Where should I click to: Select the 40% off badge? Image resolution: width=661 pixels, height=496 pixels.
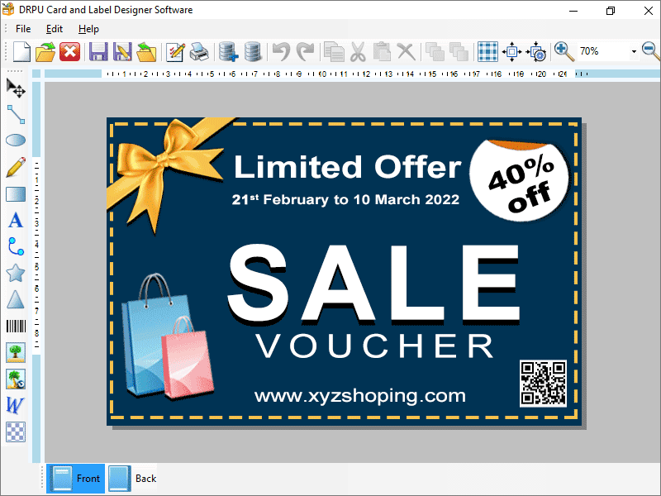[x=520, y=180]
